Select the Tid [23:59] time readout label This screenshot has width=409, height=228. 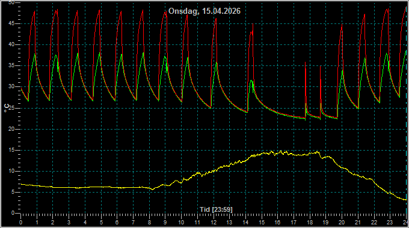point(216,209)
